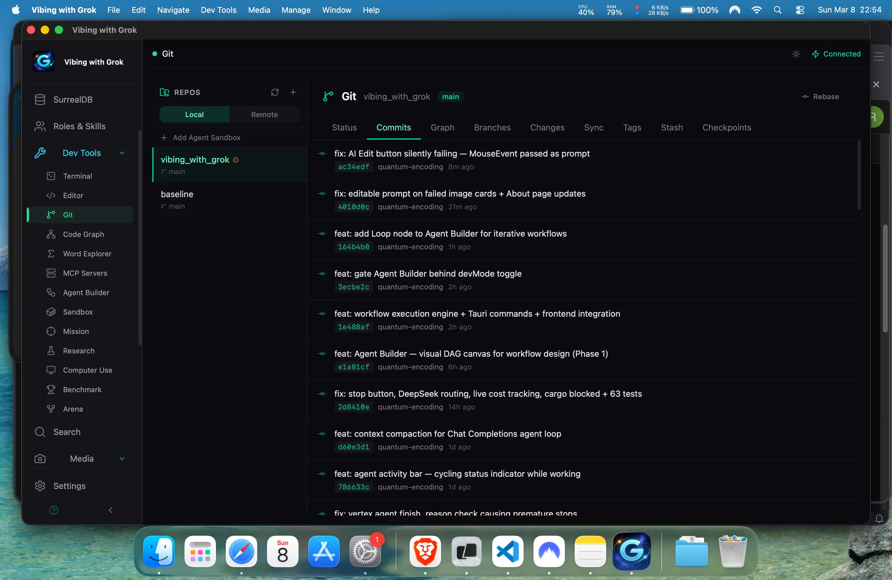Screen dimensions: 892x580
Task: Select the baseline repository
Action: coord(177,194)
